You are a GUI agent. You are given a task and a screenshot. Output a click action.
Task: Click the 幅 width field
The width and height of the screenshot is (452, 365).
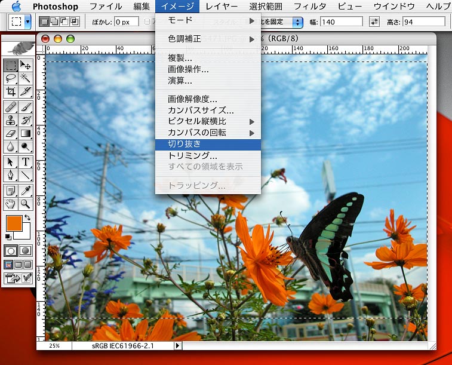tap(342, 22)
